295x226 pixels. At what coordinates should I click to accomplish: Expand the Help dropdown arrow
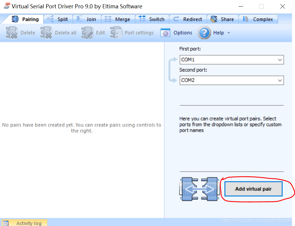(x=228, y=33)
